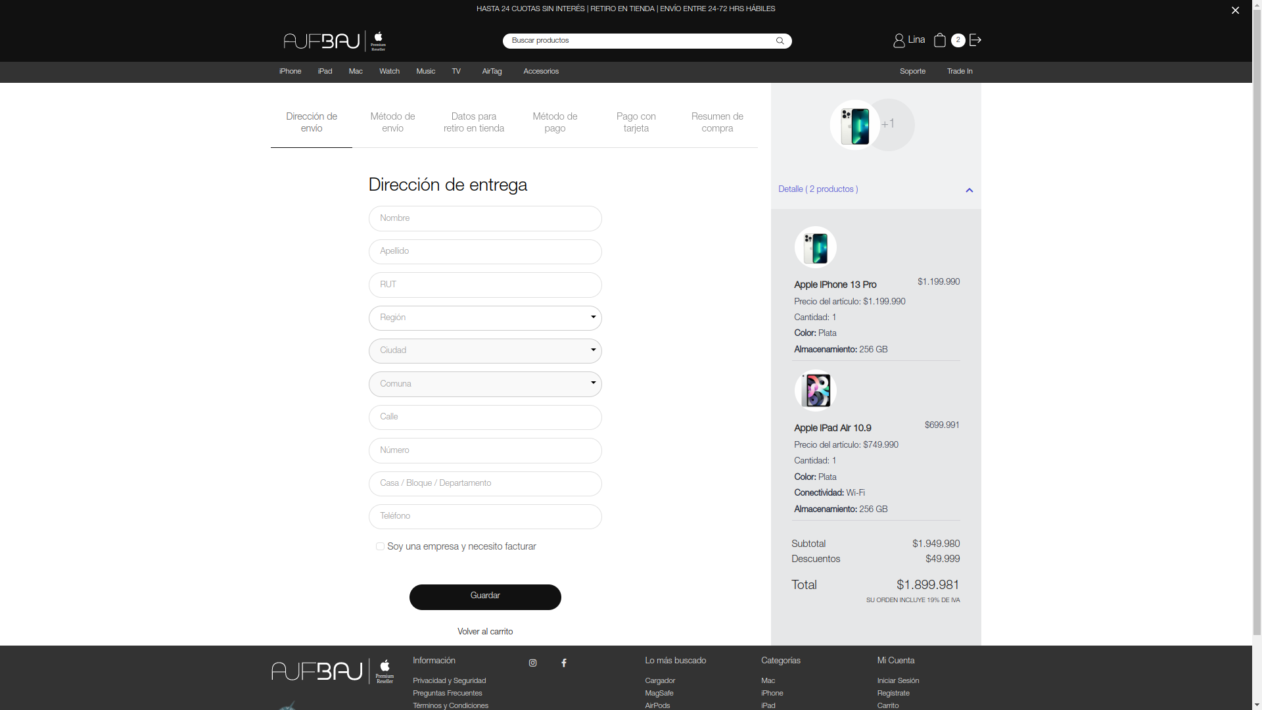Image resolution: width=1262 pixels, height=710 pixels.
Task: Open the Comuna dropdown
Action: pyautogui.click(x=485, y=384)
